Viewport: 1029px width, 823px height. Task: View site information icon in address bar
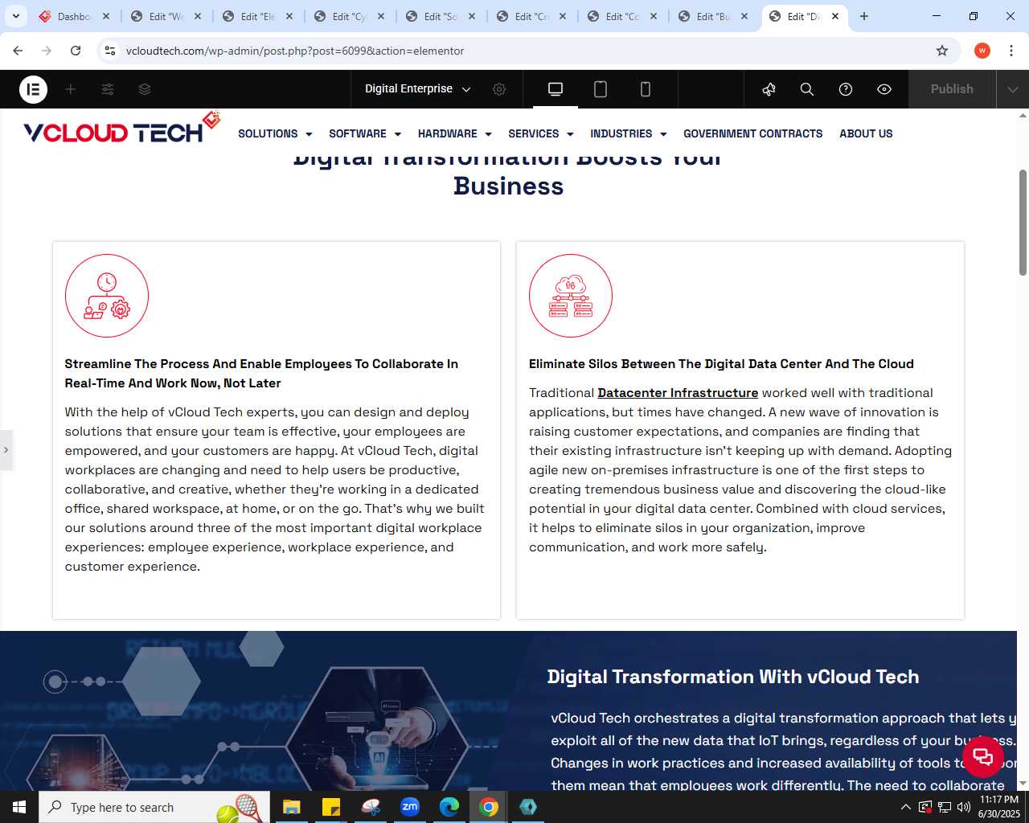coord(110,51)
